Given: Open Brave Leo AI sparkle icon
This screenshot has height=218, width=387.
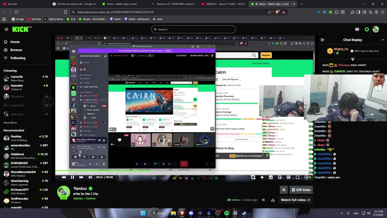Looking at the screenshot, I should (x=370, y=12).
